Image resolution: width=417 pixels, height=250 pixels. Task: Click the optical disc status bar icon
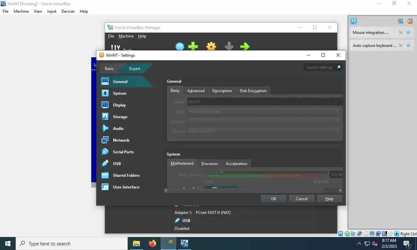click(x=347, y=234)
